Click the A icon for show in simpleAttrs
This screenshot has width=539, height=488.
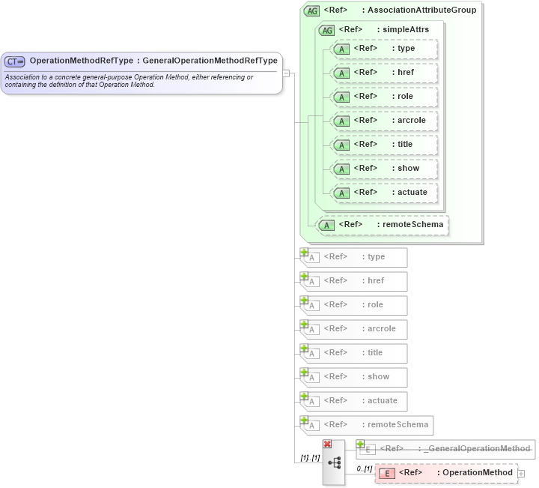click(x=341, y=169)
